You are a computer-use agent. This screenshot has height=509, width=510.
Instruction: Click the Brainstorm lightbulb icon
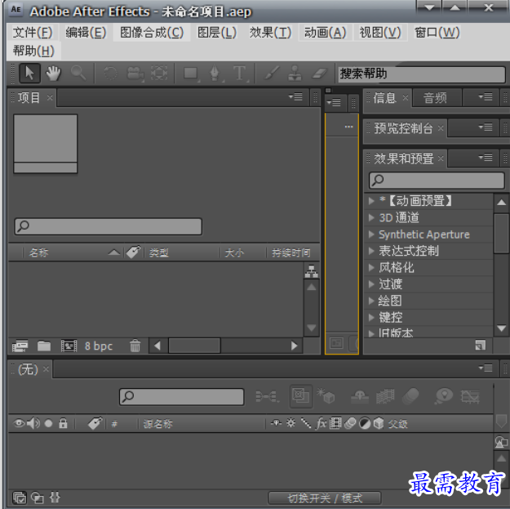(444, 396)
